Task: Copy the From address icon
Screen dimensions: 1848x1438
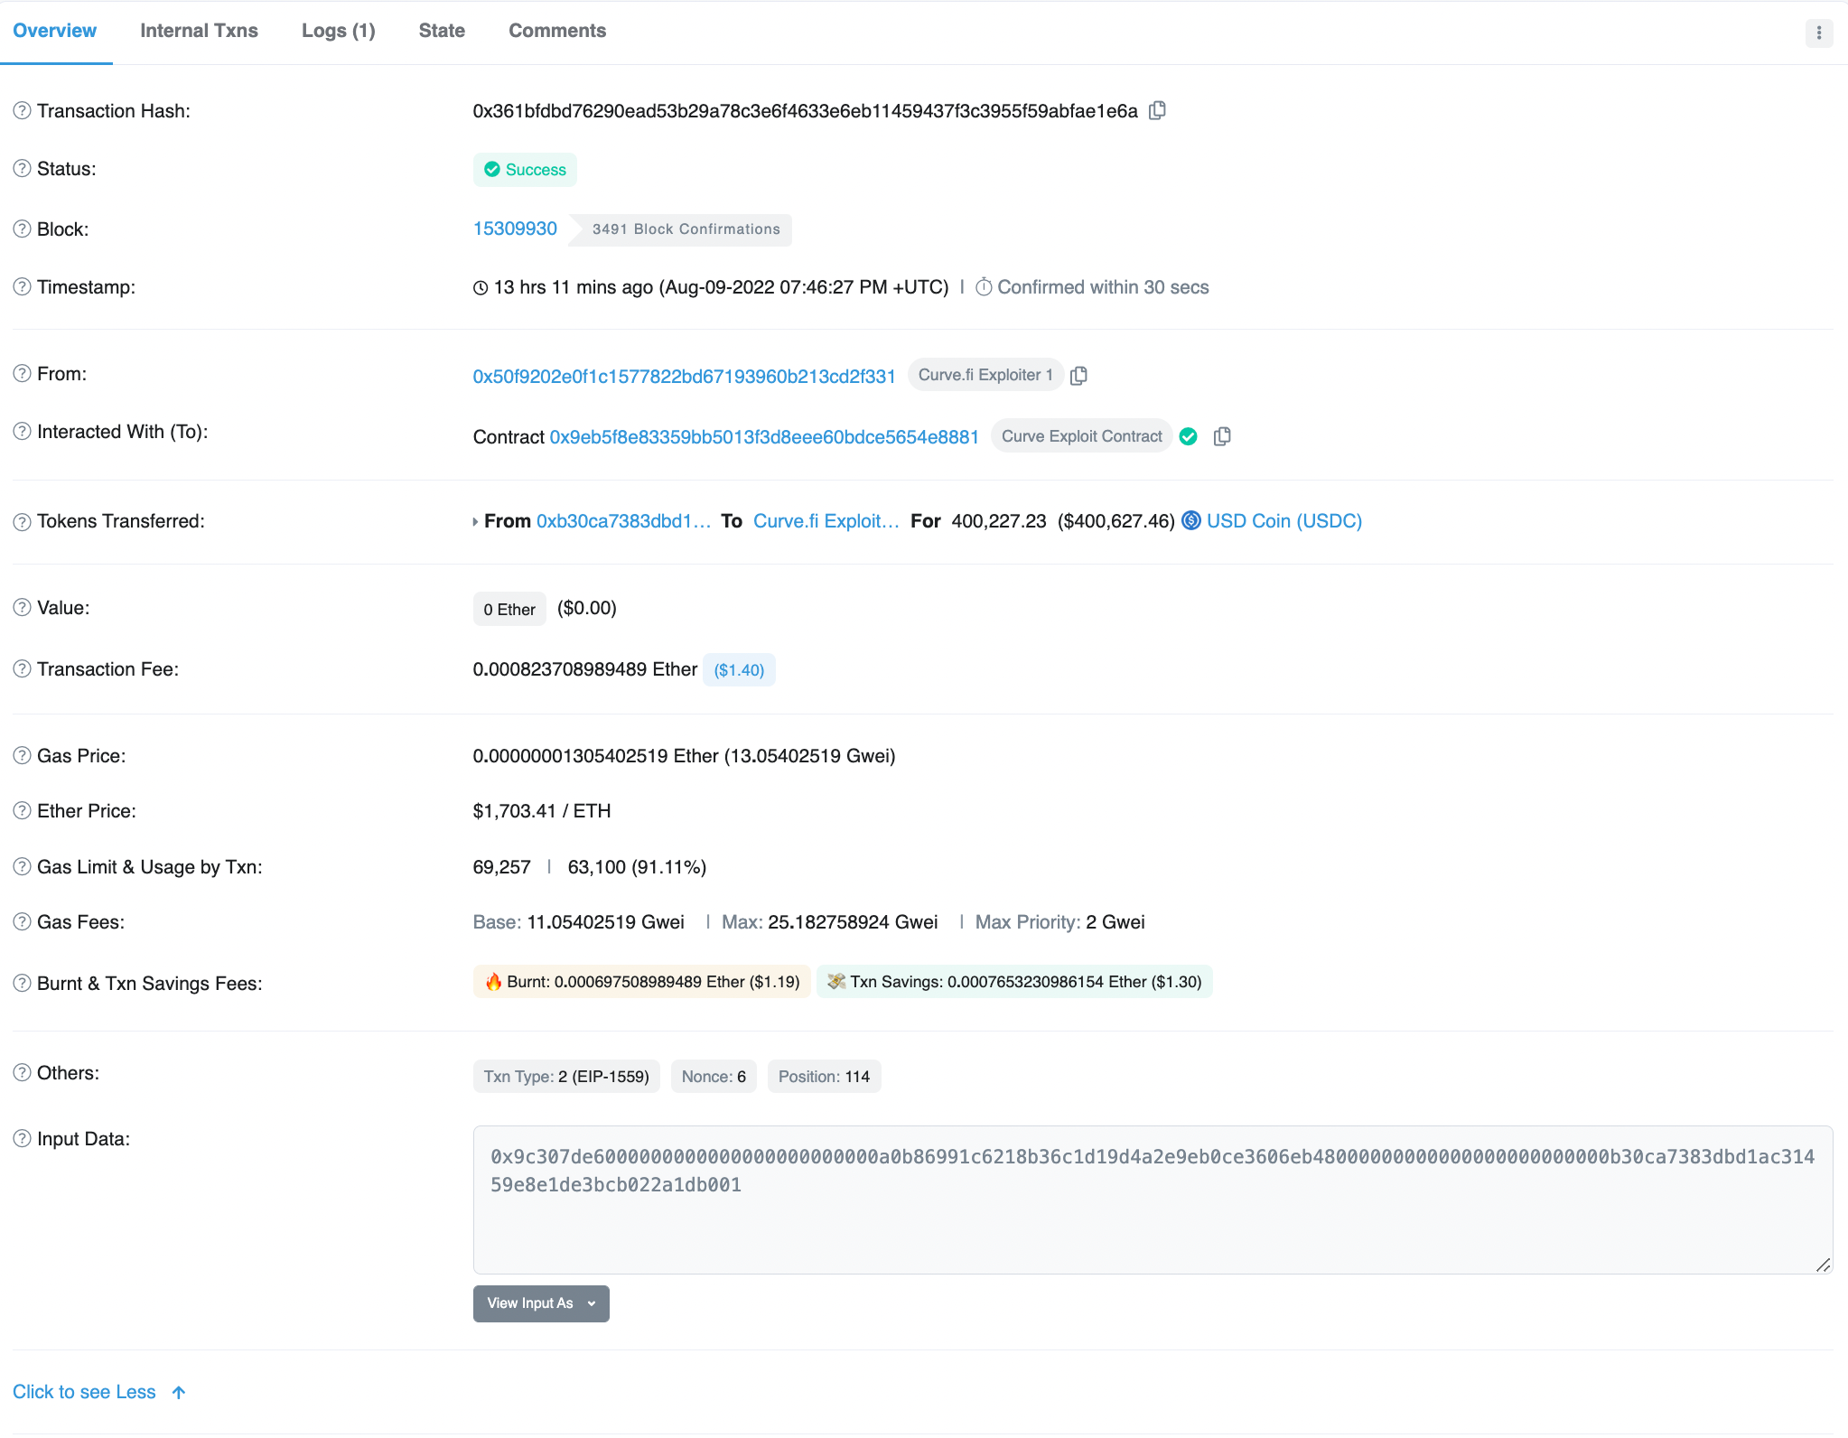Action: pos(1078,376)
